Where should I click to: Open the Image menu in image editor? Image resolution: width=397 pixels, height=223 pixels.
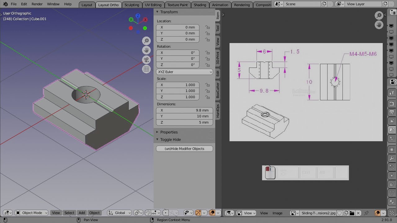(277, 213)
